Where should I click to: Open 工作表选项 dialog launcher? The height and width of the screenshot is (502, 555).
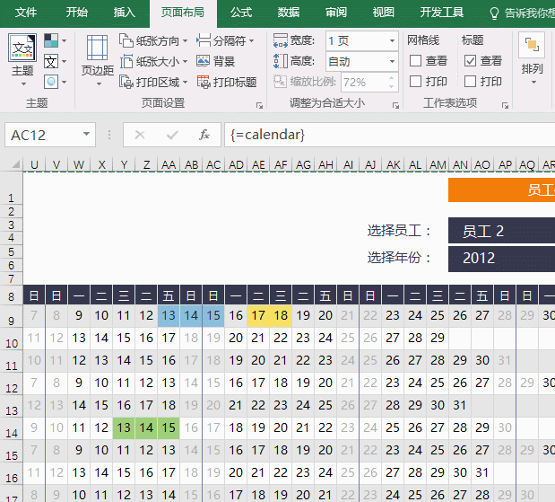[505, 106]
